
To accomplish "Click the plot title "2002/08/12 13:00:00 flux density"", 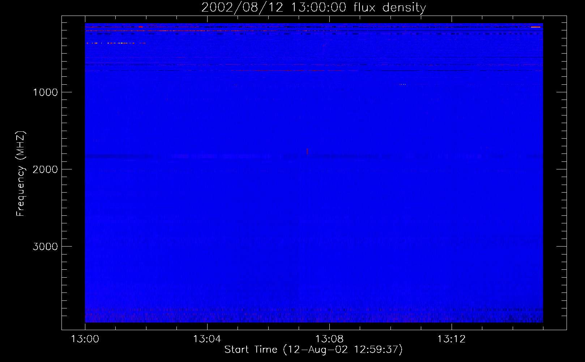I will 313,8.
